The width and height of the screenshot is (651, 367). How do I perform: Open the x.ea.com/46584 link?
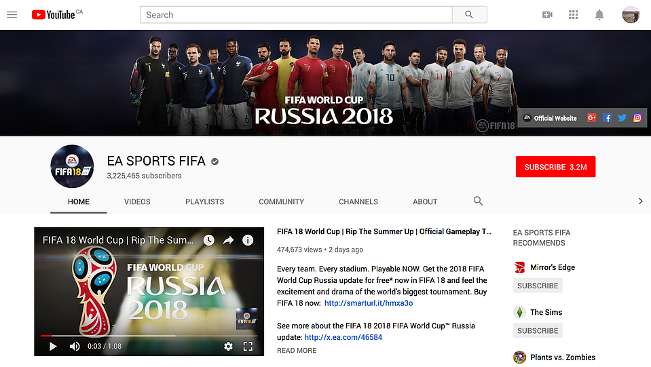[x=343, y=337]
